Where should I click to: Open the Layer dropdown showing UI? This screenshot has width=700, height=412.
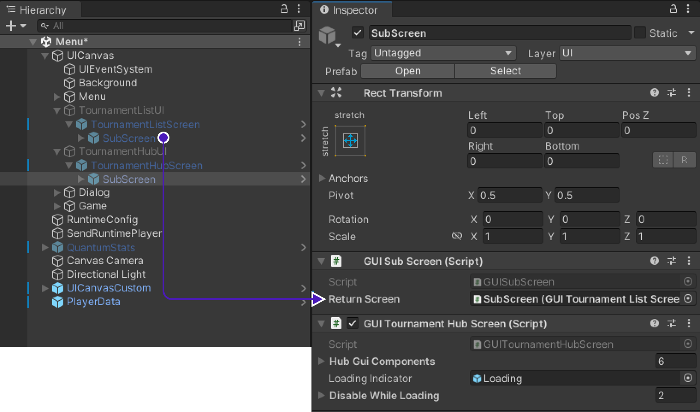627,53
